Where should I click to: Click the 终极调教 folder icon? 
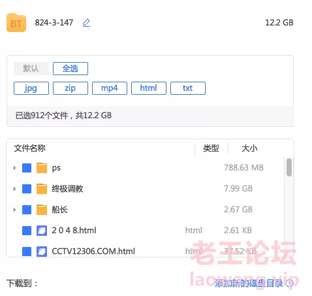point(42,189)
